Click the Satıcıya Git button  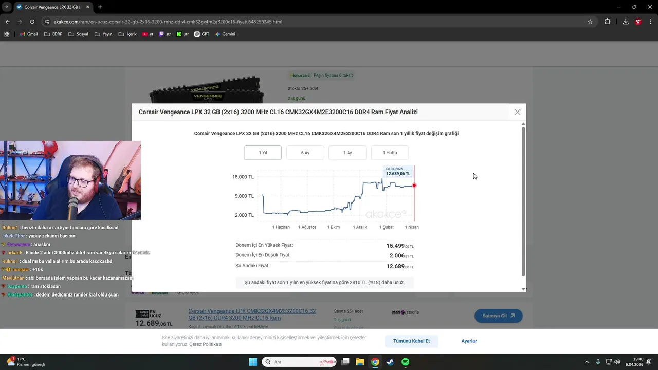pos(499,316)
